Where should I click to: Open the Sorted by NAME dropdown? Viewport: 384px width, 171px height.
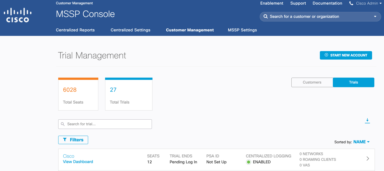[361, 142]
